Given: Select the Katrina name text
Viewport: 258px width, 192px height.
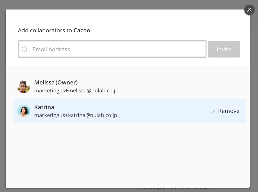Looking at the screenshot, I should (44, 107).
